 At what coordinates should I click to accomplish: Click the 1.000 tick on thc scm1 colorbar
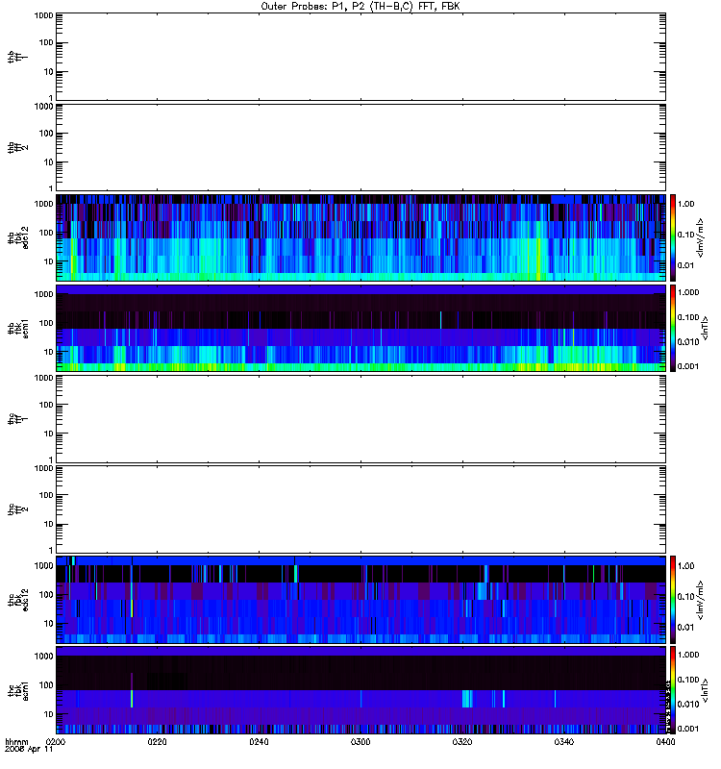coord(688,655)
